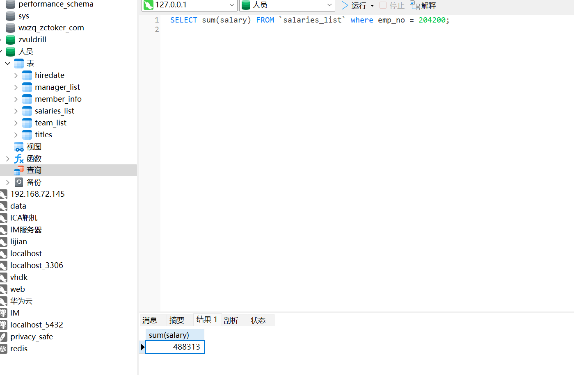Image resolution: width=574 pixels, height=375 pixels.
Task: Click the 表 tables folder icon
Action: click(x=19, y=64)
